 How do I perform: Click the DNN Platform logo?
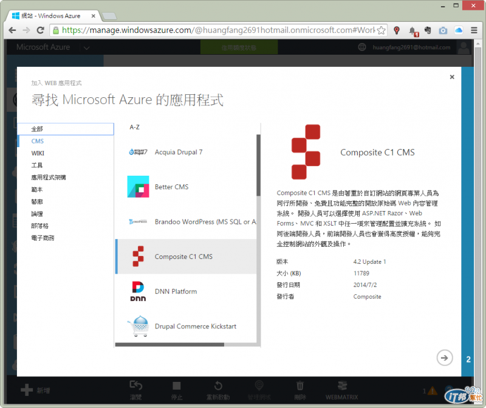click(138, 291)
